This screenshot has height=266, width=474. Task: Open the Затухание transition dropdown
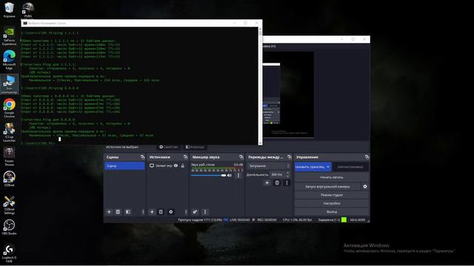tap(268, 166)
